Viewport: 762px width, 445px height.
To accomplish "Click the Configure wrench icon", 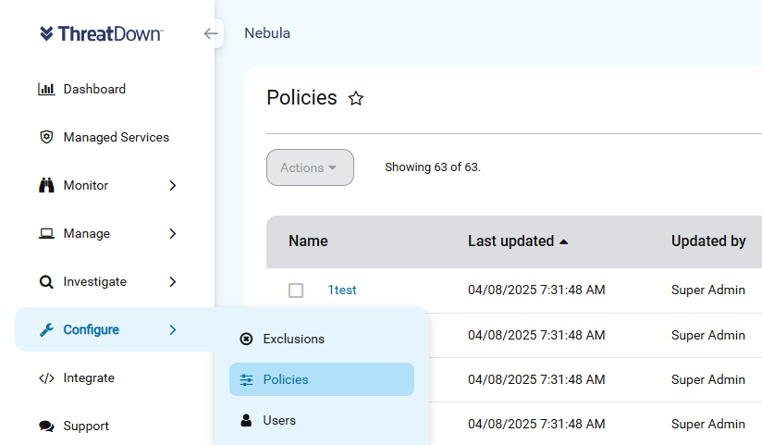I will coord(46,329).
